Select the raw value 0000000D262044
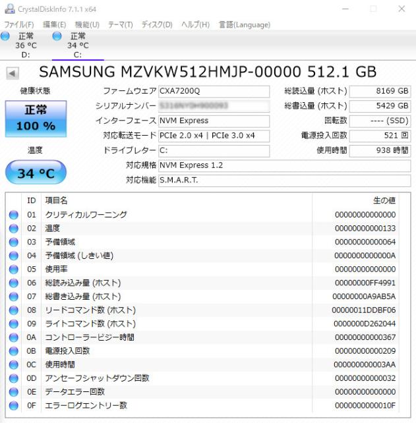The width and height of the screenshot is (416, 423). coord(365,324)
